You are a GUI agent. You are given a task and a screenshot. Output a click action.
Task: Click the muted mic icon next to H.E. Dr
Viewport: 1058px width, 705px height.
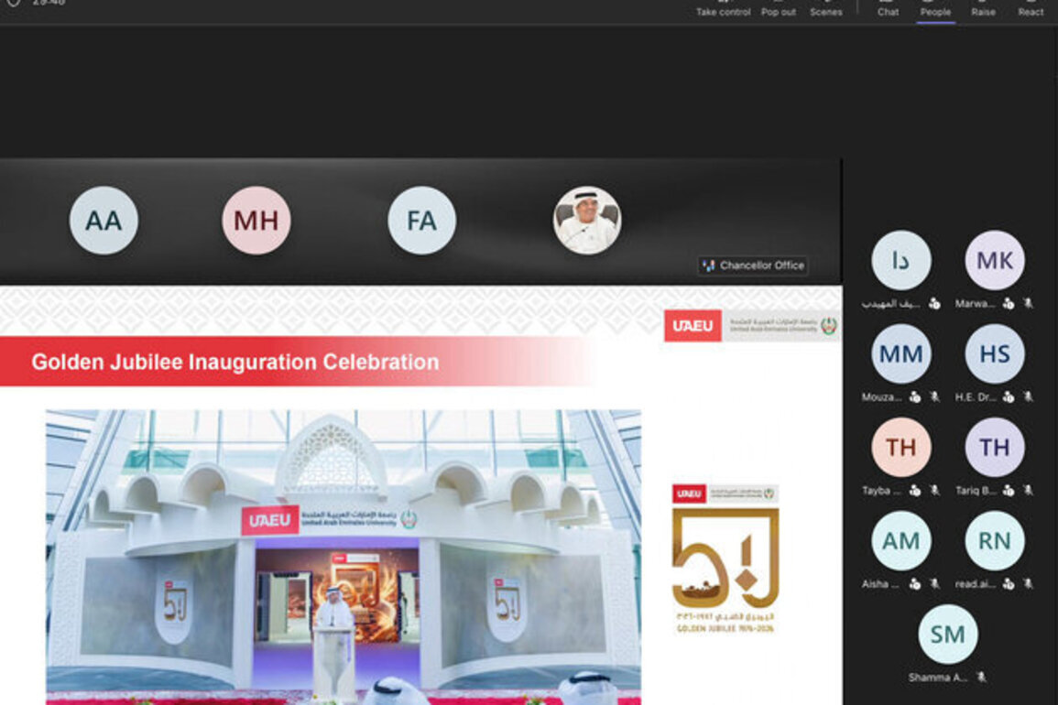[1028, 396]
